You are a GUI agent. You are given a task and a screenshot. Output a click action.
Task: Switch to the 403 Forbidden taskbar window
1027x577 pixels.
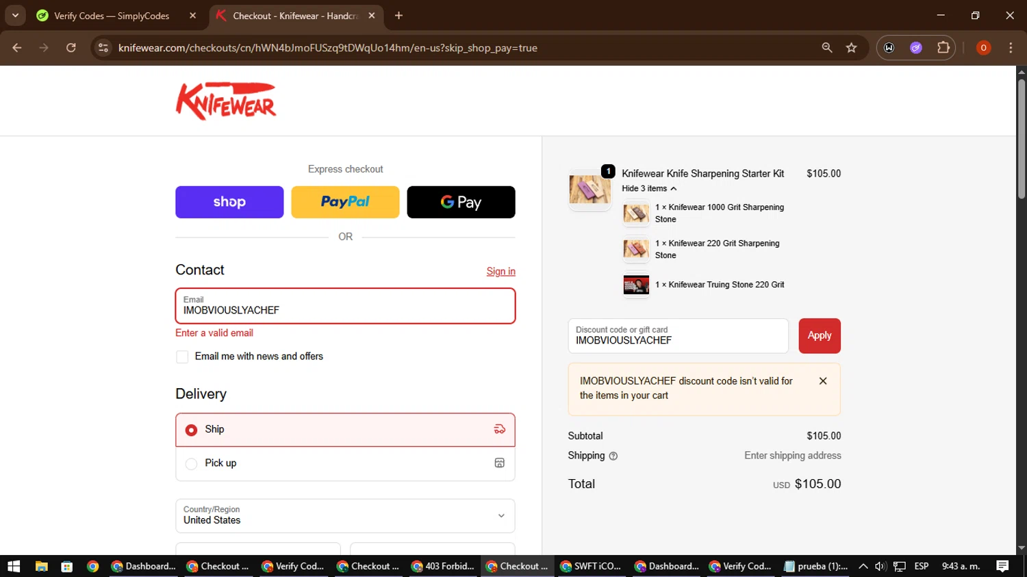443,566
